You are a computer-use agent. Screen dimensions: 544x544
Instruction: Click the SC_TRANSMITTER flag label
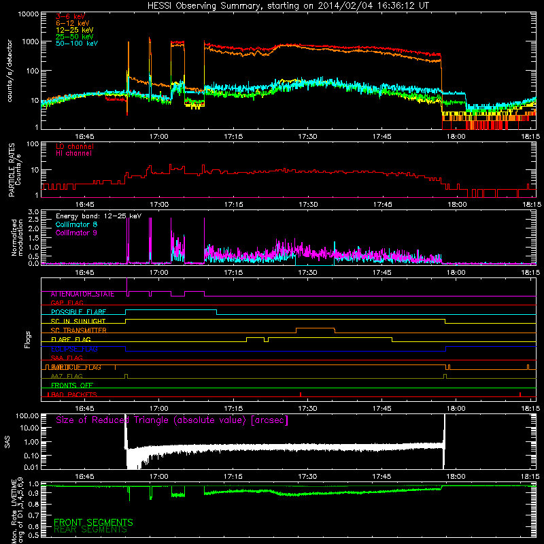coord(79,330)
